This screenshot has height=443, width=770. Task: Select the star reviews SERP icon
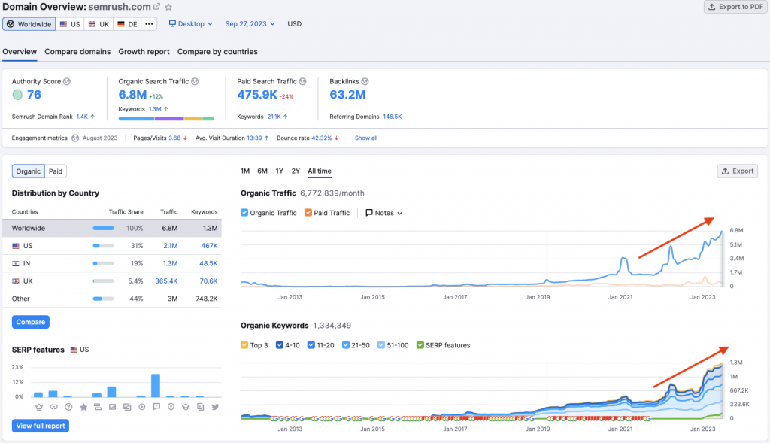83,407
